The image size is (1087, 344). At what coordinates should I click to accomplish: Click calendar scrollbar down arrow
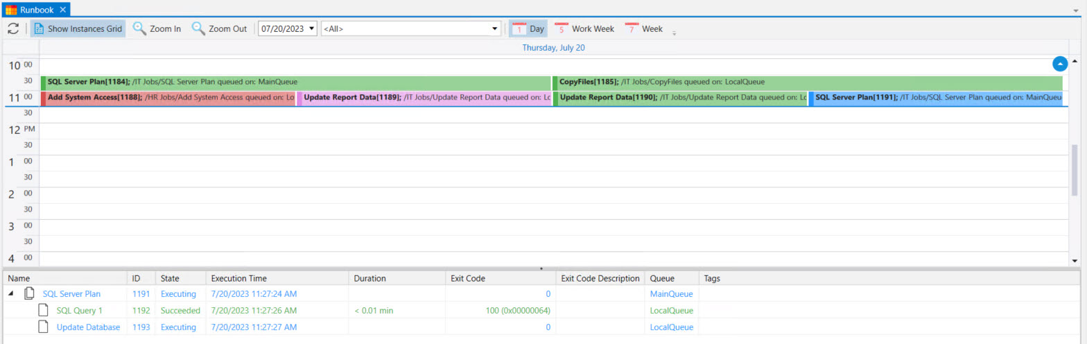pyautogui.click(x=1075, y=261)
